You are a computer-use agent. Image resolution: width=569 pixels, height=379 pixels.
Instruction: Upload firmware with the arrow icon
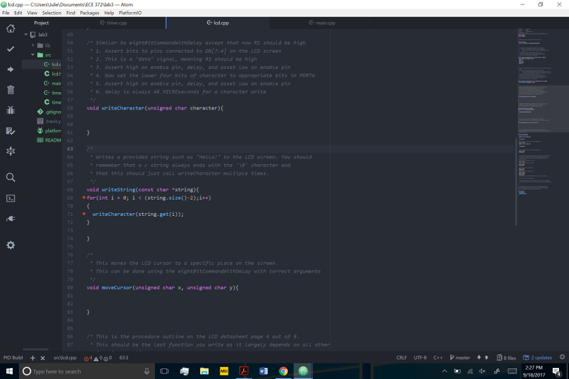[x=10, y=69]
